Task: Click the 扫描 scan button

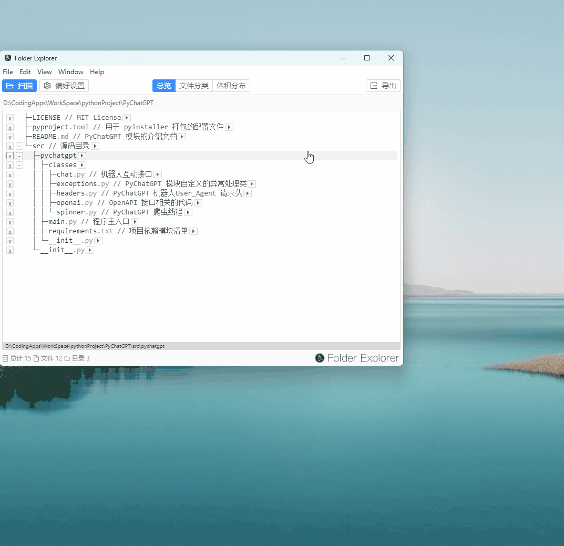Action: (x=19, y=86)
